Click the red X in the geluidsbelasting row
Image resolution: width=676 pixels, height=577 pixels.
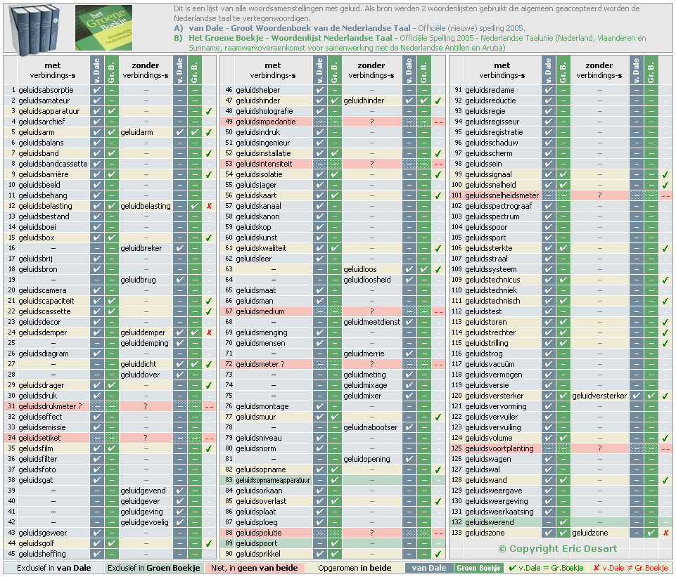(209, 206)
